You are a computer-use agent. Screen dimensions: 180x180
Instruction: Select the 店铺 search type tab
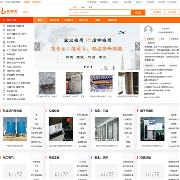coord(83,7)
